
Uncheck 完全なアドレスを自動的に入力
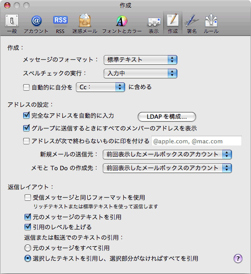26,116
